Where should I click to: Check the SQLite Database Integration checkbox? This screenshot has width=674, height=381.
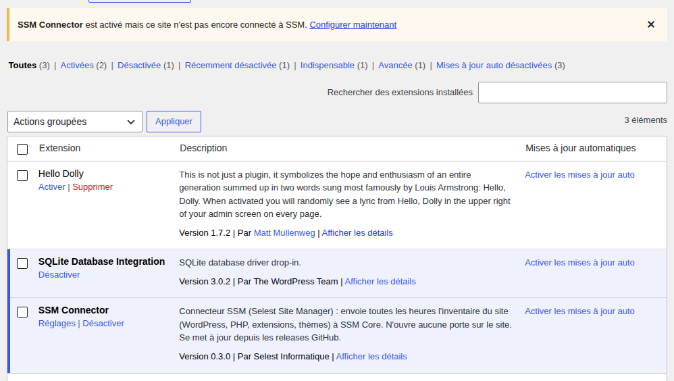tap(22, 263)
